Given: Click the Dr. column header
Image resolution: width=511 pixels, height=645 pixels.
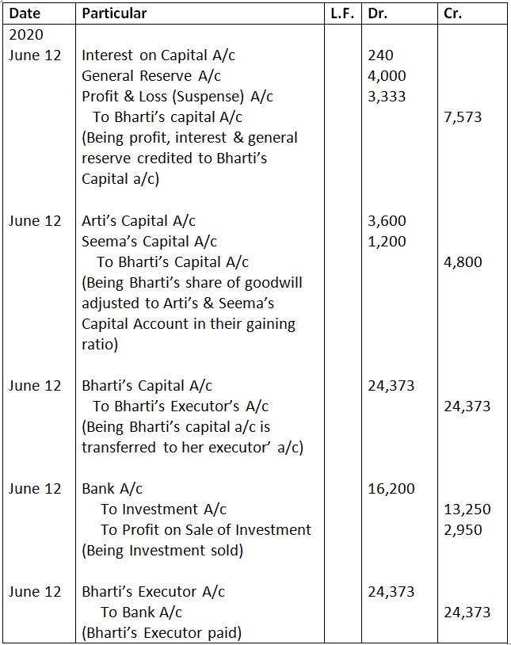Looking at the screenshot, I should (377, 13).
